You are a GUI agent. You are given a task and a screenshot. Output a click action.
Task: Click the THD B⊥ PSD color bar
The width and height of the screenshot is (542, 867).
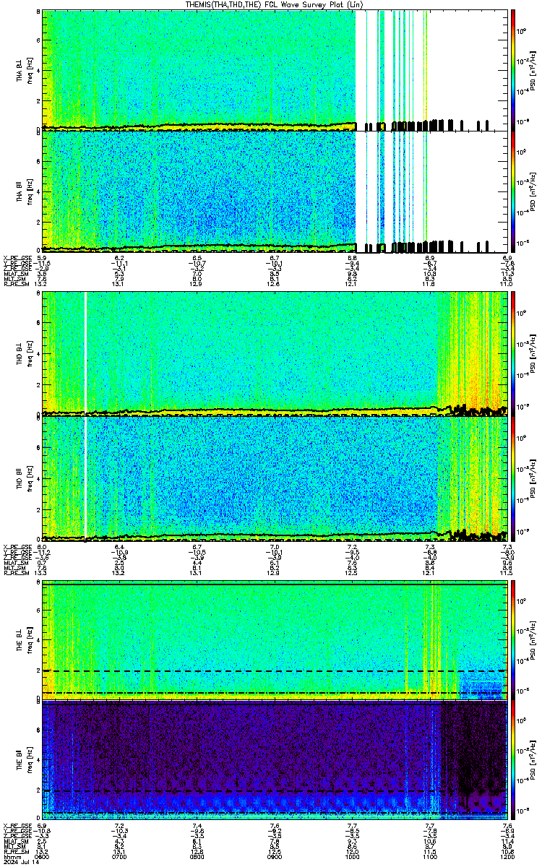514,354
